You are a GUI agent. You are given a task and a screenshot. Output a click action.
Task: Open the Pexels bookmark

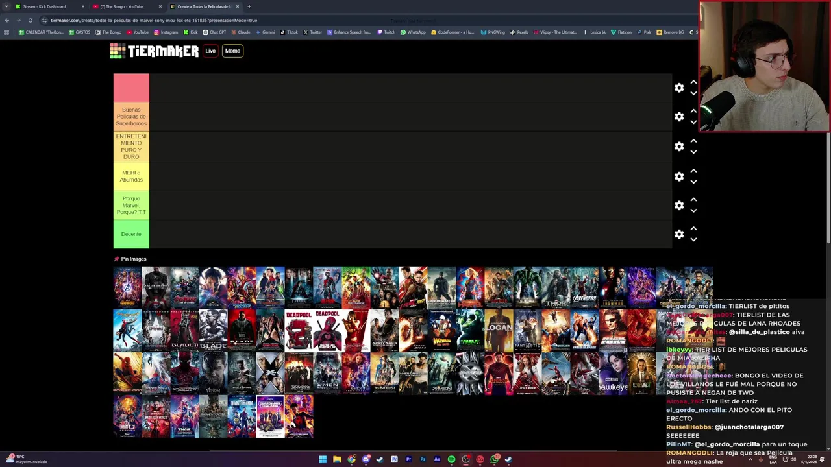pyautogui.click(x=519, y=32)
